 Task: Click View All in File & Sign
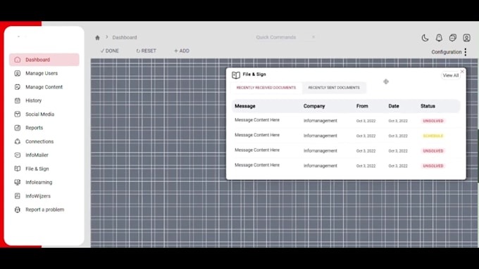tap(451, 75)
